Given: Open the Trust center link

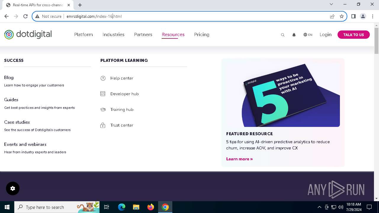Looking at the screenshot, I should click(x=122, y=125).
